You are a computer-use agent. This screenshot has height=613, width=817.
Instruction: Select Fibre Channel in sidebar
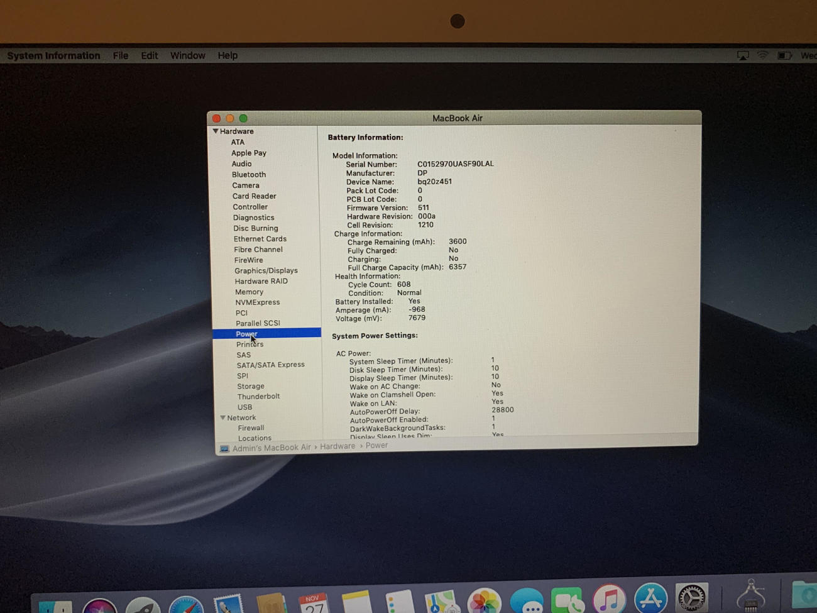(258, 250)
